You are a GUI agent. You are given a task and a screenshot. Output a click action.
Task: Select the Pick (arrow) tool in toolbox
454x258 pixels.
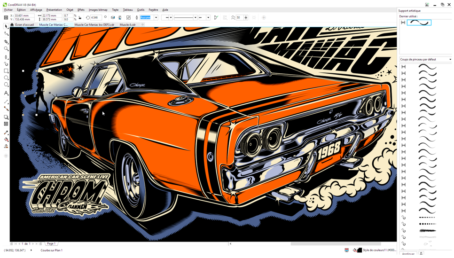tap(6, 26)
